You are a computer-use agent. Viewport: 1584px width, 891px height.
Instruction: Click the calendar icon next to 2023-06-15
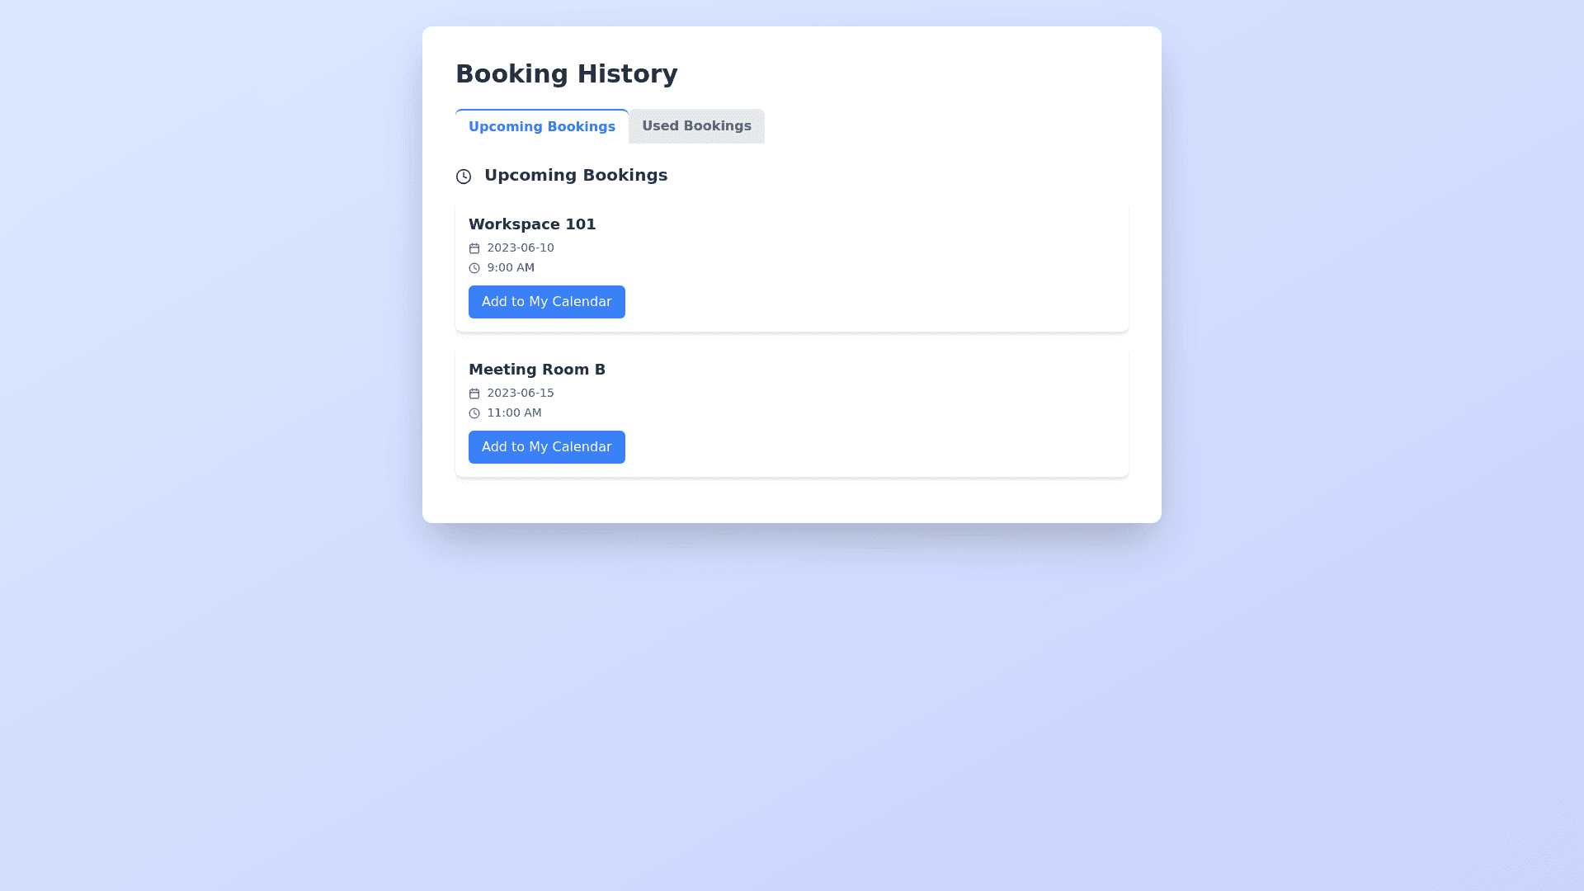(x=474, y=394)
